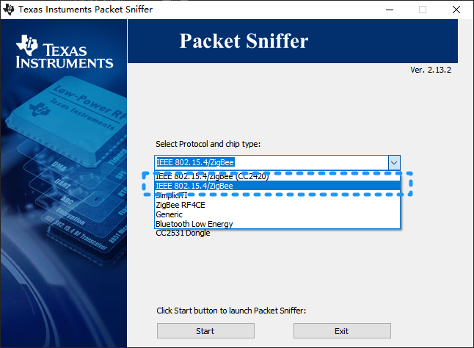Image resolution: width=474 pixels, height=348 pixels.
Task: Click the Ver. 2.13.2 version text
Action: [431, 70]
